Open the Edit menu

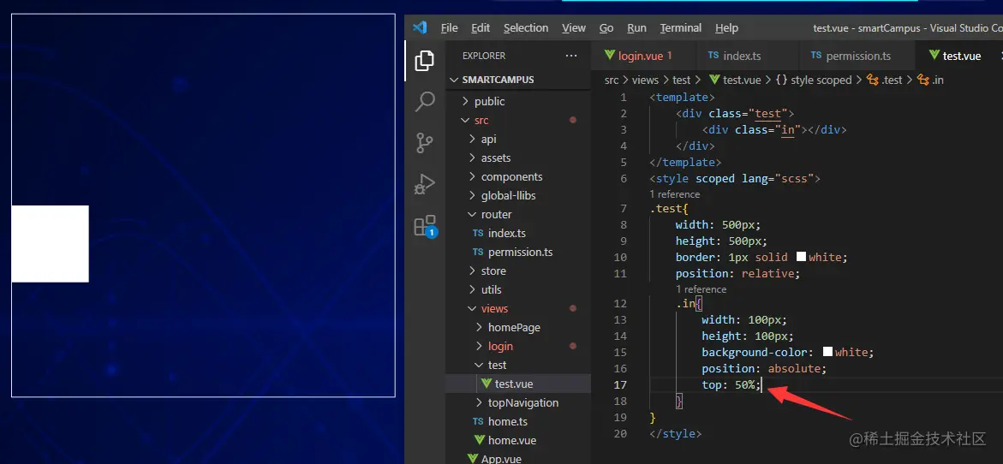coord(481,28)
